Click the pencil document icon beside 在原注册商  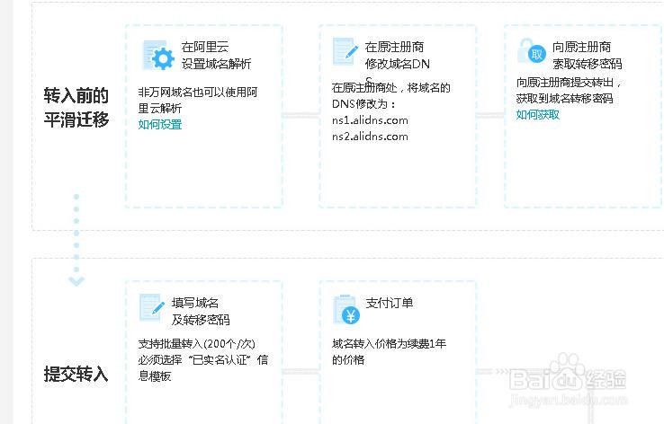click(x=345, y=51)
